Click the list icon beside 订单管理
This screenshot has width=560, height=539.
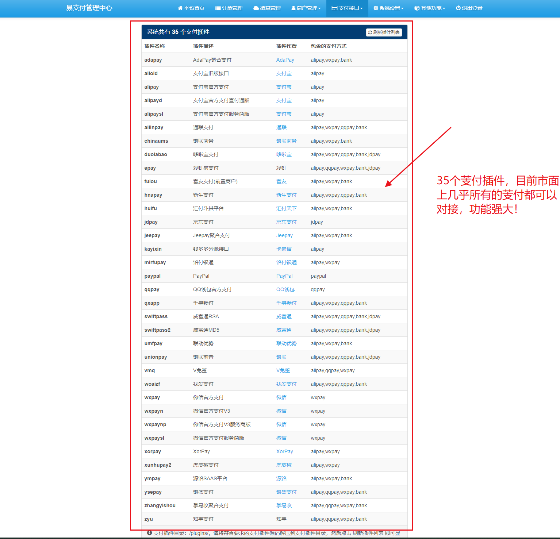click(x=218, y=8)
